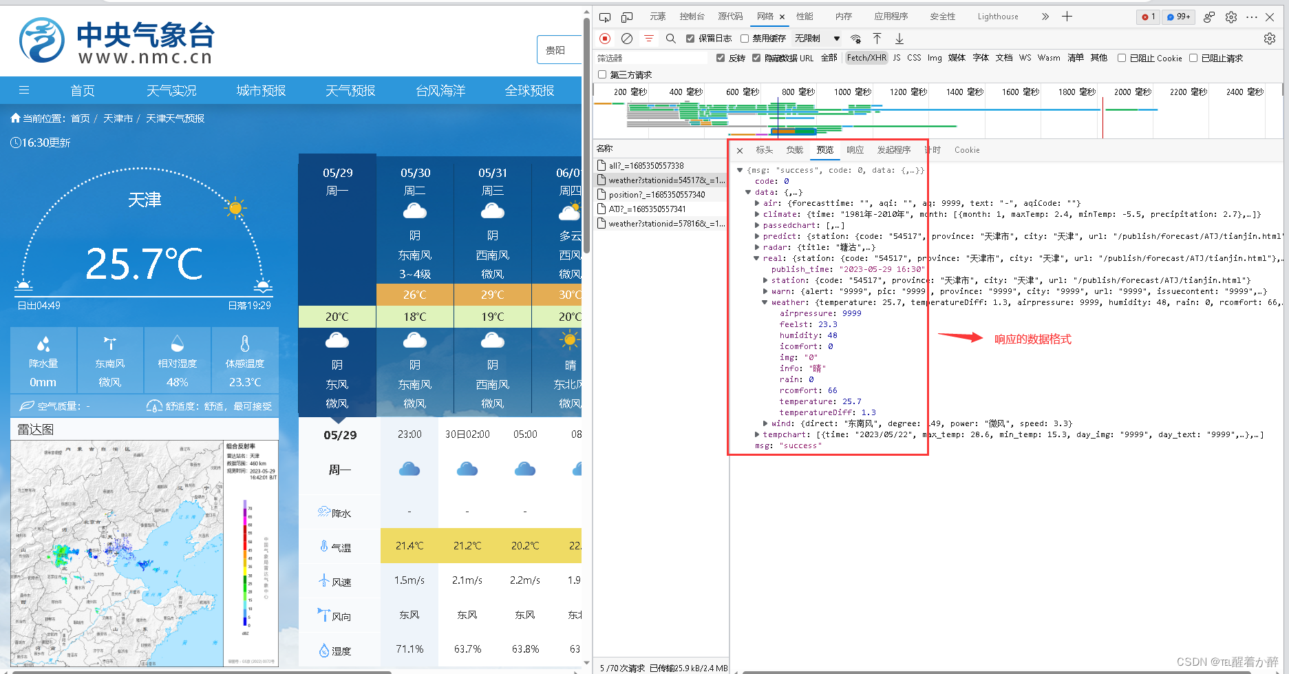1289x674 pixels.
Task: Expand the tempchart node in preview
Action: pos(757,434)
